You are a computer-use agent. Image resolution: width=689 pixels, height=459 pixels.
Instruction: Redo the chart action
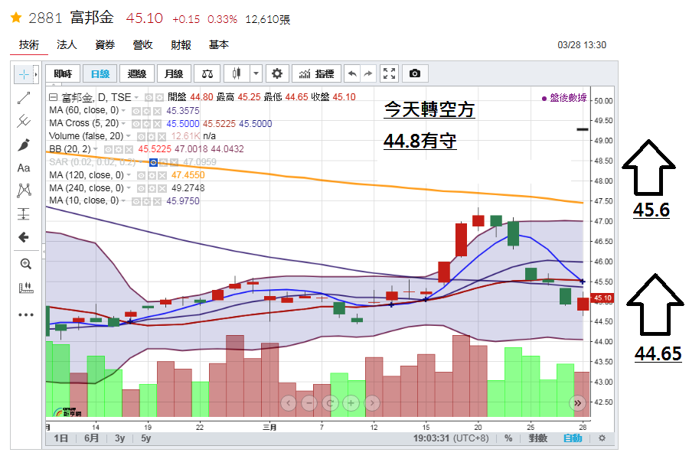point(368,73)
